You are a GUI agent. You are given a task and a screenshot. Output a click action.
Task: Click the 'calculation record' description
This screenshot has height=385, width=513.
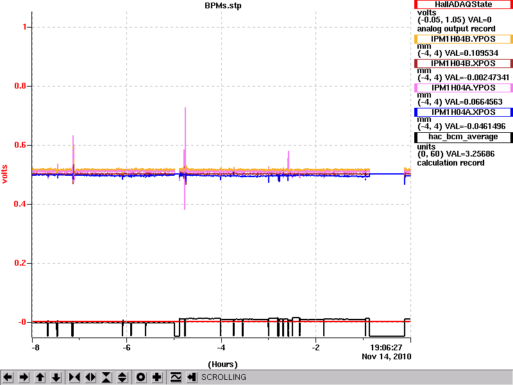(x=451, y=163)
